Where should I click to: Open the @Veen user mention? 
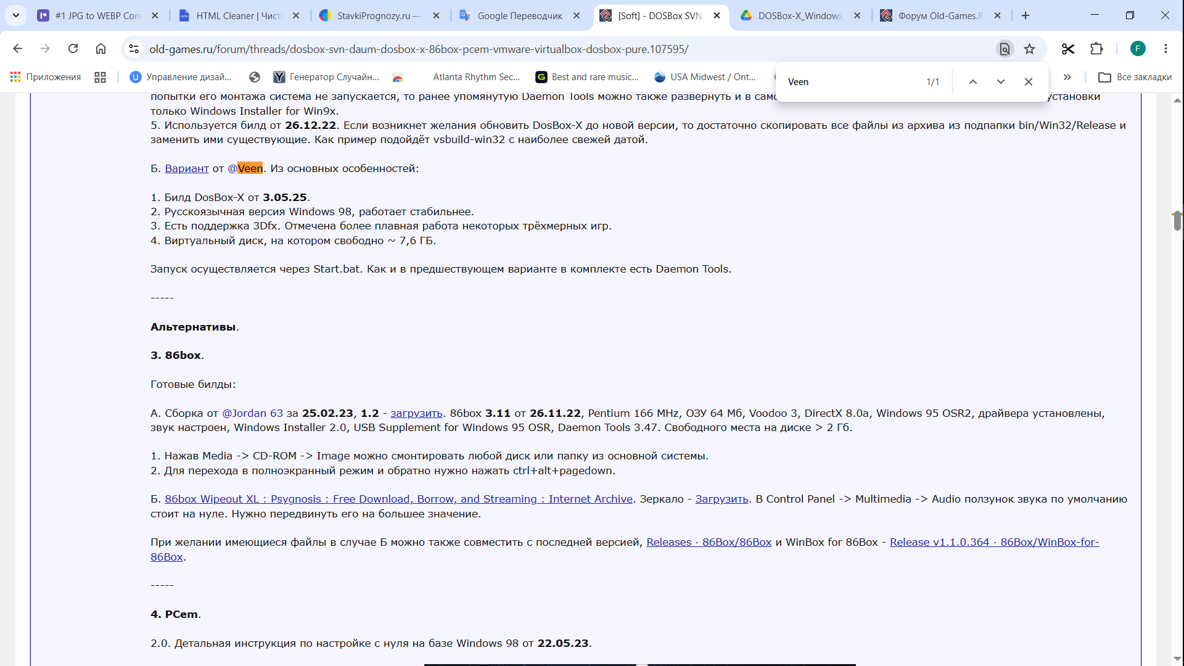click(x=245, y=168)
